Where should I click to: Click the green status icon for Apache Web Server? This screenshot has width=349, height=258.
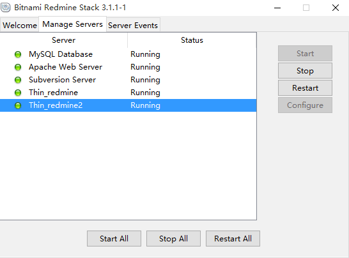coord(18,67)
